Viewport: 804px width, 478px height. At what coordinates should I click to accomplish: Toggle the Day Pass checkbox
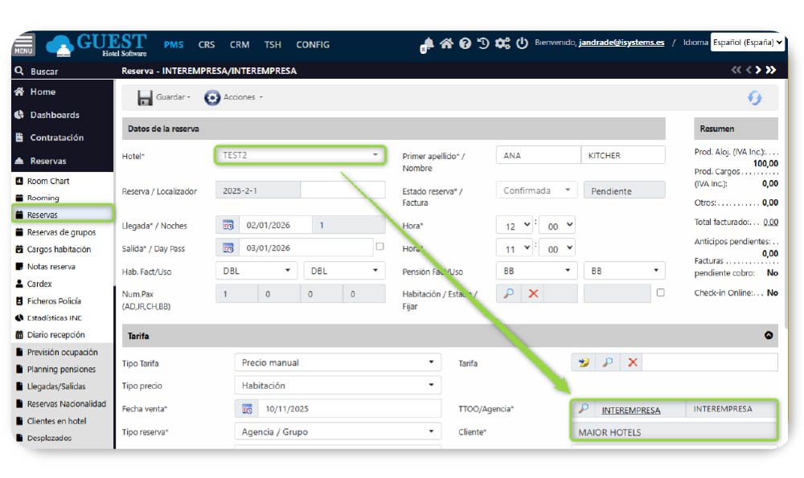pos(379,247)
